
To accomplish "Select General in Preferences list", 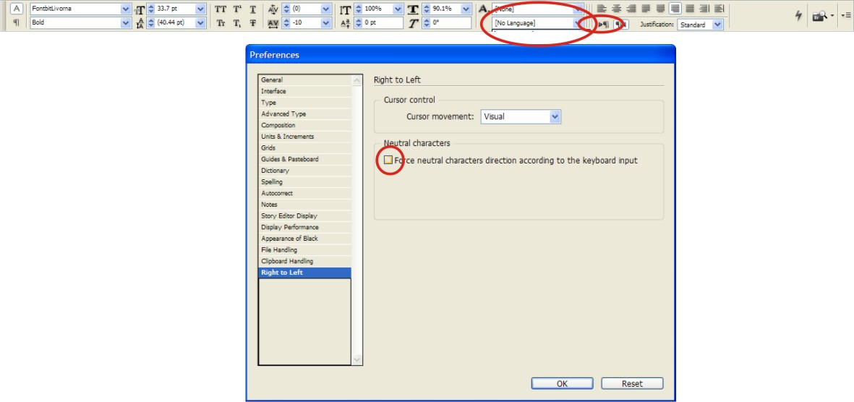I will pyautogui.click(x=304, y=80).
